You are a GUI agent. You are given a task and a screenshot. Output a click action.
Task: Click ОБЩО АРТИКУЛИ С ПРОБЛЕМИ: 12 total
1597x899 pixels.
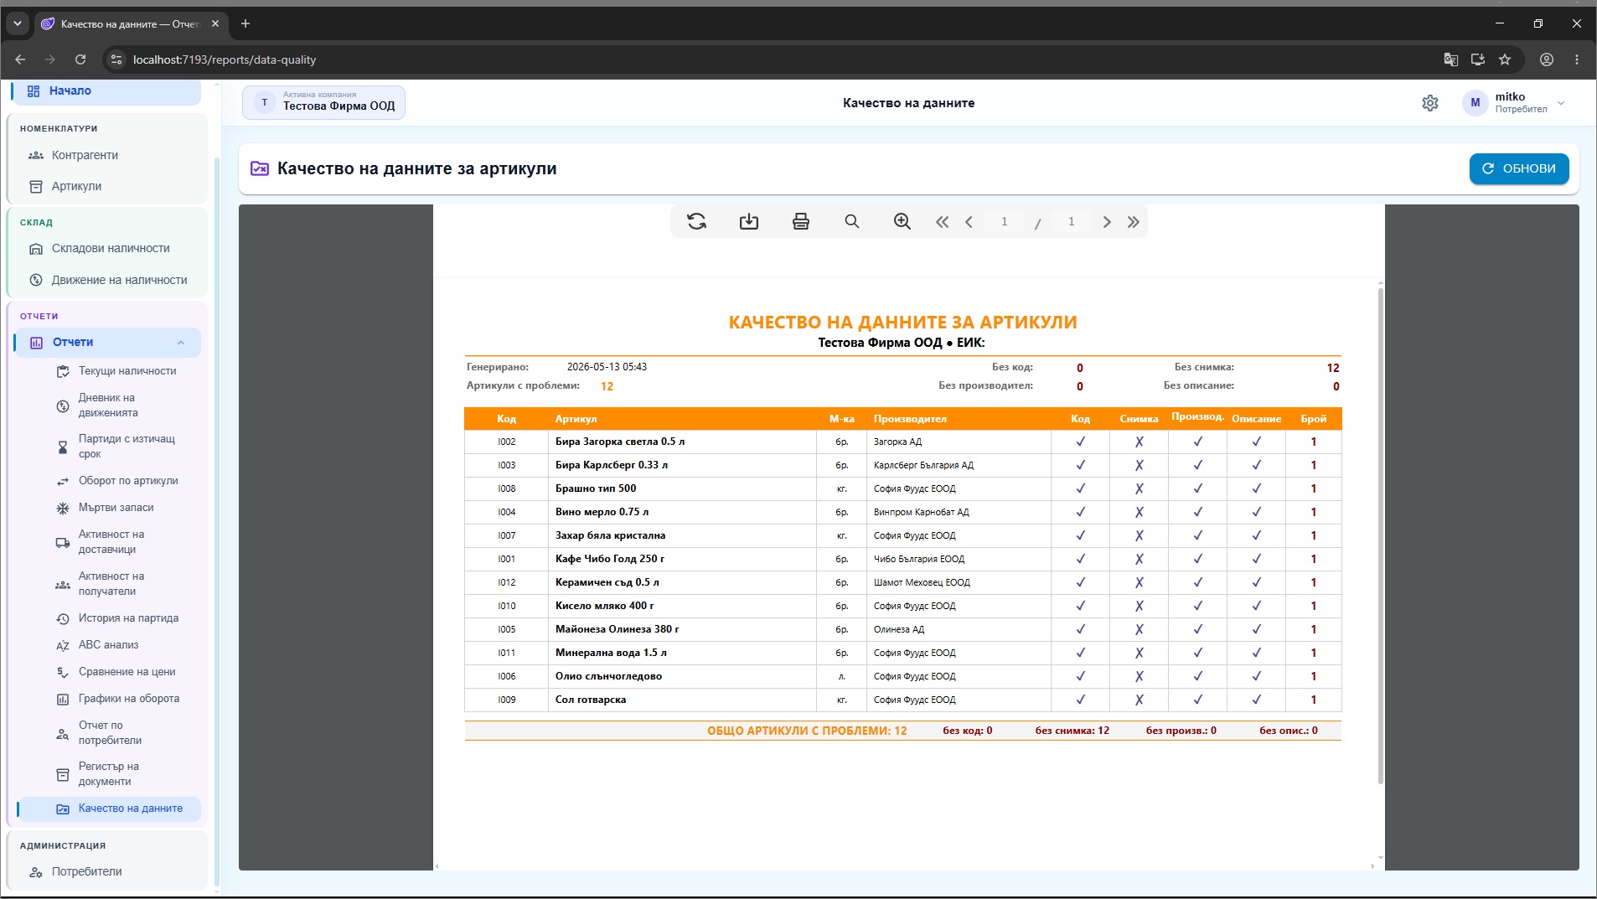click(807, 731)
